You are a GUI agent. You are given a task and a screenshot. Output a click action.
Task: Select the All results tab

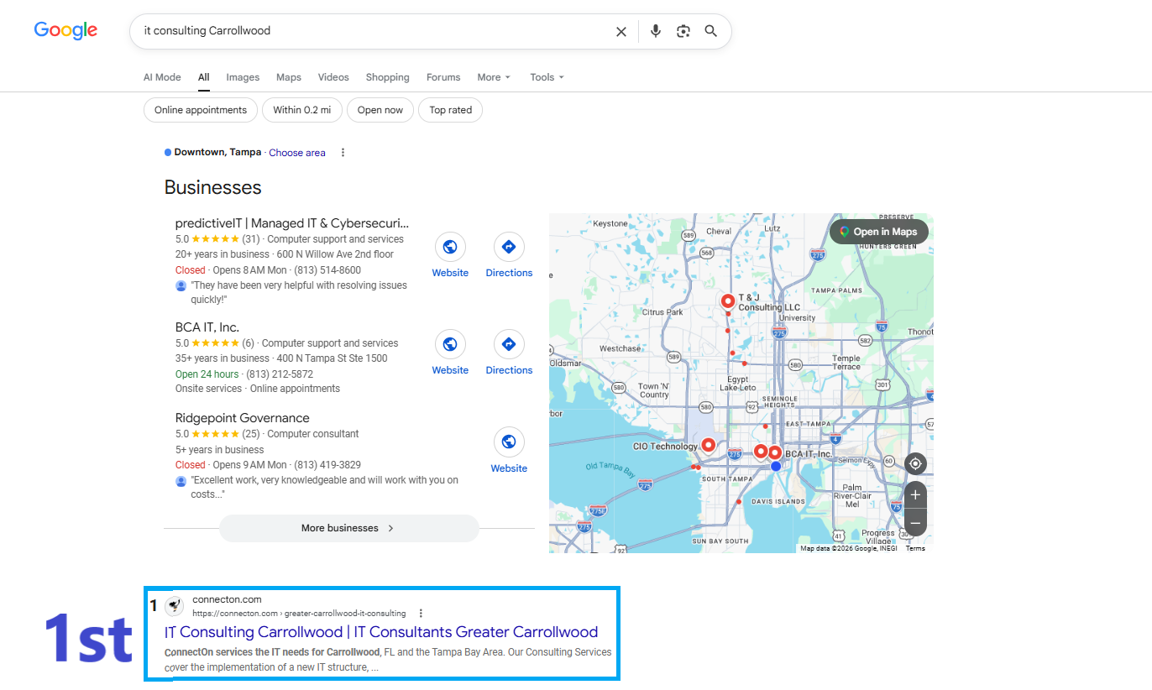[204, 77]
